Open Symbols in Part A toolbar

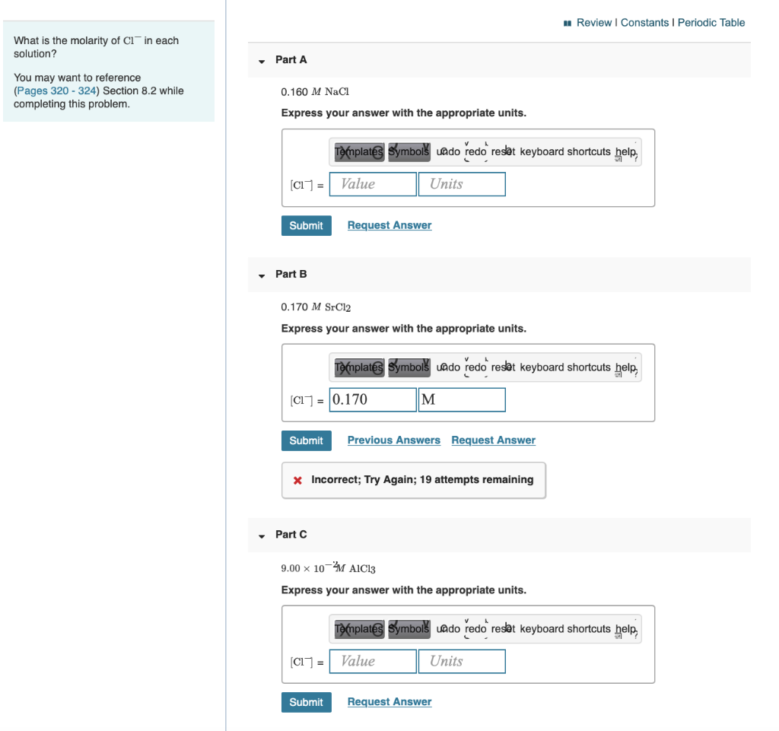point(409,151)
